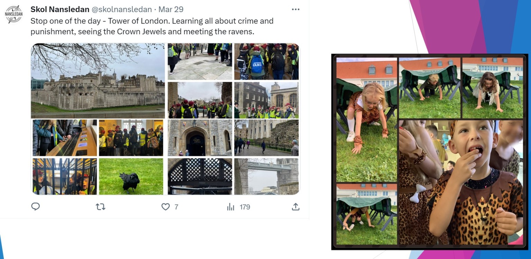The height and width of the screenshot is (259, 531).
Task: Like the tweet with heart icon
Action: coord(166,207)
